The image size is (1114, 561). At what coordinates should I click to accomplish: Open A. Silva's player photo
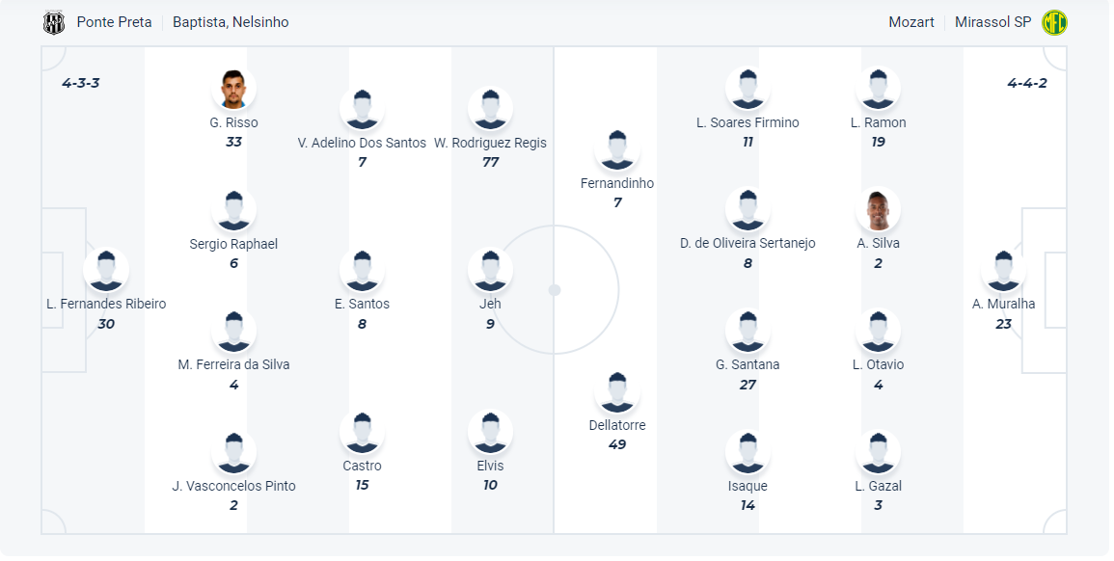pyautogui.click(x=878, y=210)
